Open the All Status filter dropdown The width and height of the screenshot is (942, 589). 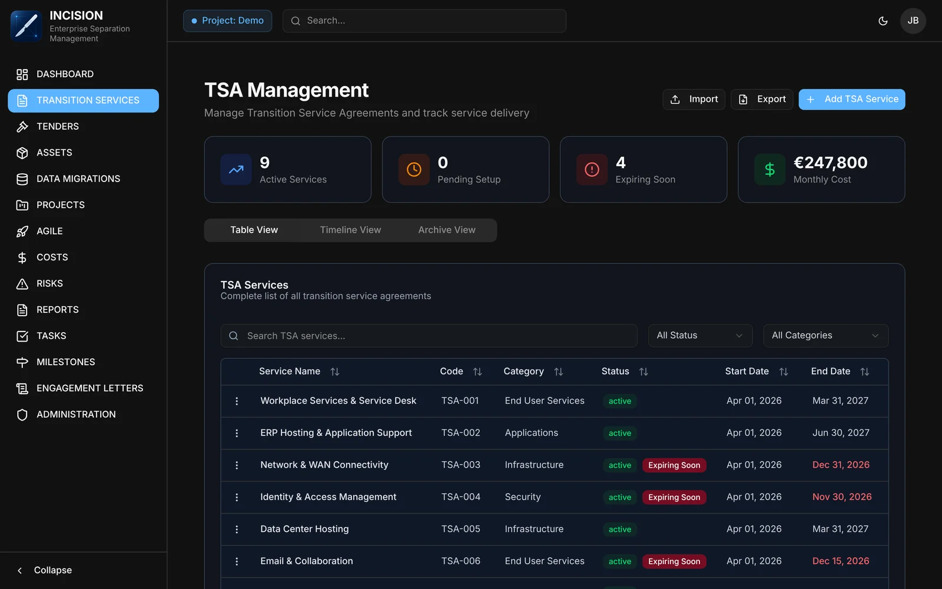(x=700, y=336)
